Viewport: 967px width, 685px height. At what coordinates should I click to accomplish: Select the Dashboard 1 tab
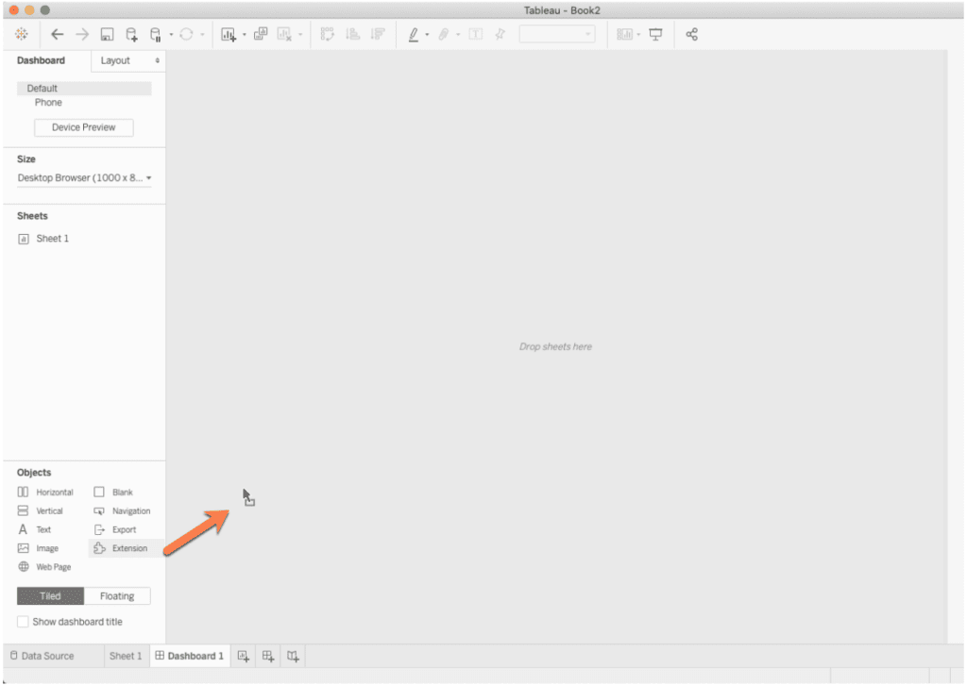click(x=190, y=657)
